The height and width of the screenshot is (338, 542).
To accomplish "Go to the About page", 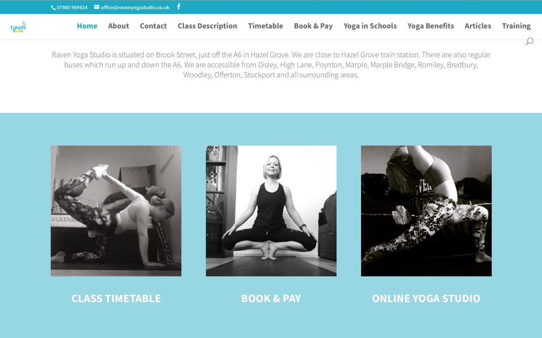I will [118, 26].
